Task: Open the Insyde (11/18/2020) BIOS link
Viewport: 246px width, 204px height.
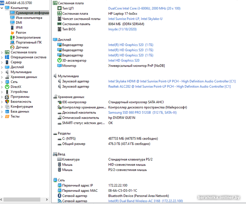Action: coord(122,29)
